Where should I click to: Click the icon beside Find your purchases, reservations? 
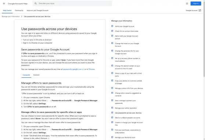[112, 130]
